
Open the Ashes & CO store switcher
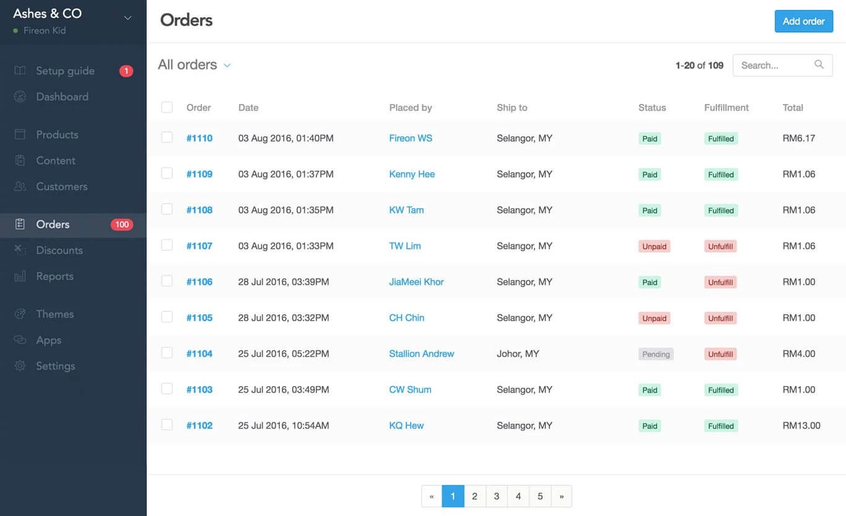coord(128,18)
